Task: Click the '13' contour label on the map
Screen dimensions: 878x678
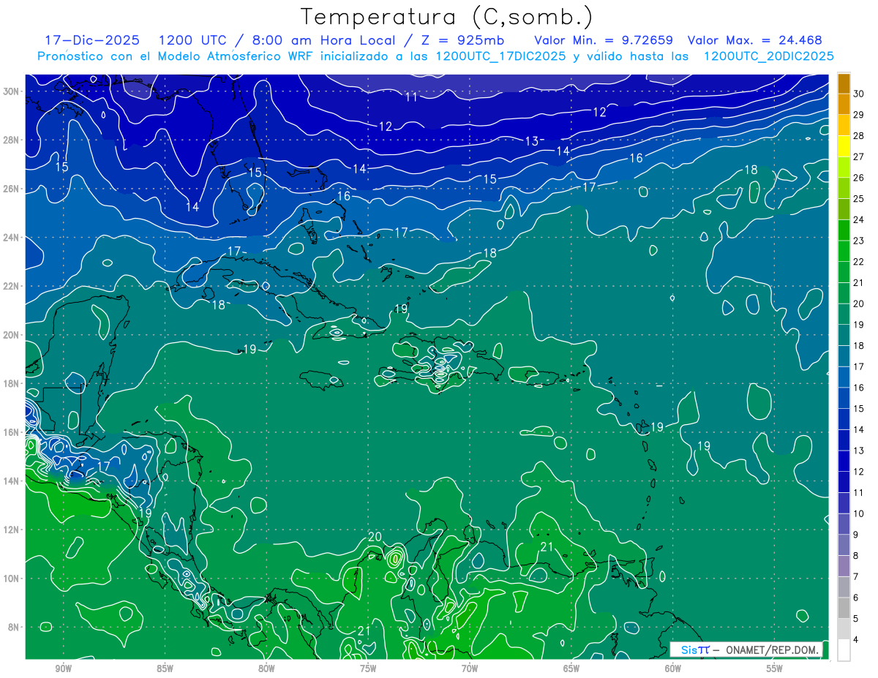Action: pos(532,140)
